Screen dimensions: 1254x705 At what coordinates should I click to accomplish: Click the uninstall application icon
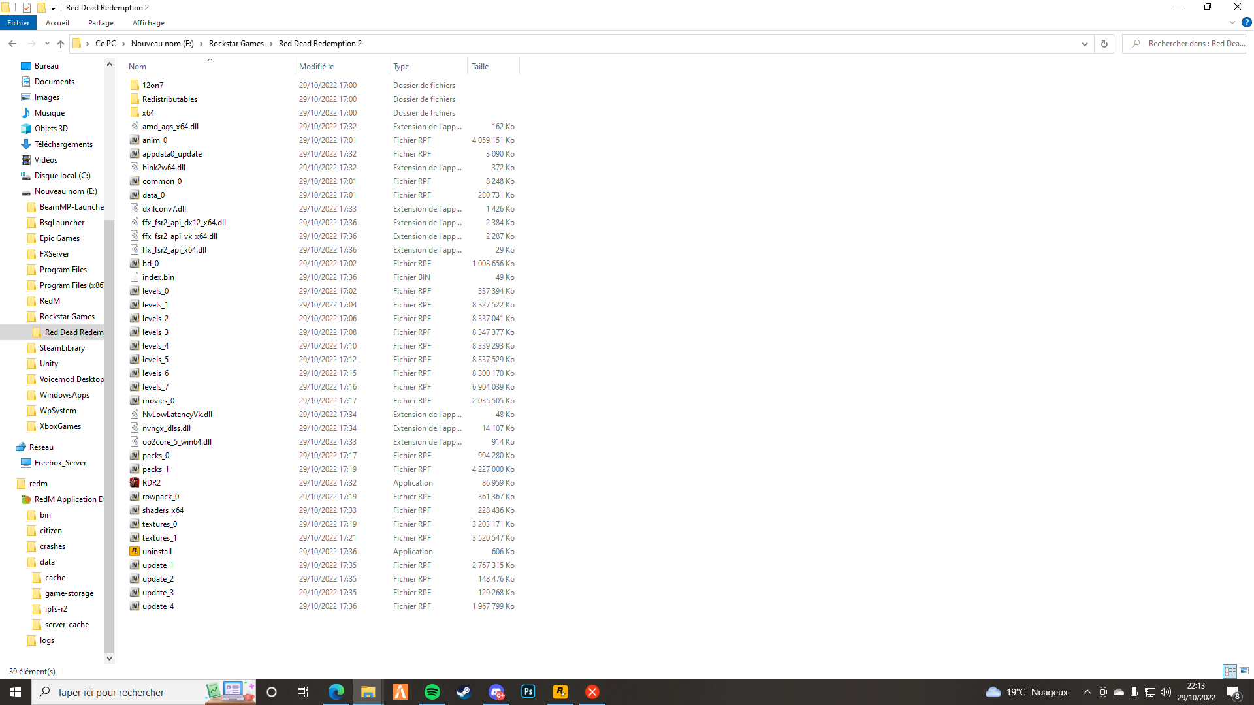coord(135,552)
